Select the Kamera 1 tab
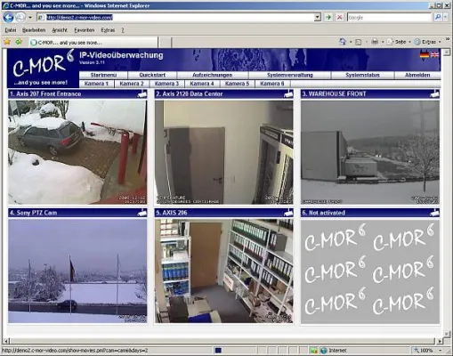The image size is (453, 356). click(x=96, y=84)
